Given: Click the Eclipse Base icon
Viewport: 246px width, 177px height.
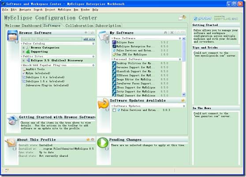Looking at the screenshot, I should pyautogui.click(x=114, y=42).
